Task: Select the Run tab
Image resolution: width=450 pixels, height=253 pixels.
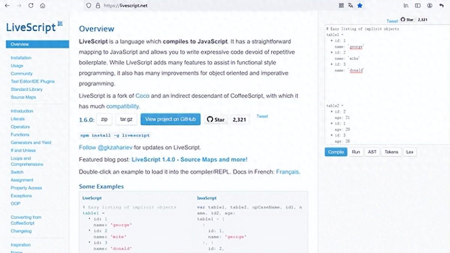Action: pos(356,152)
